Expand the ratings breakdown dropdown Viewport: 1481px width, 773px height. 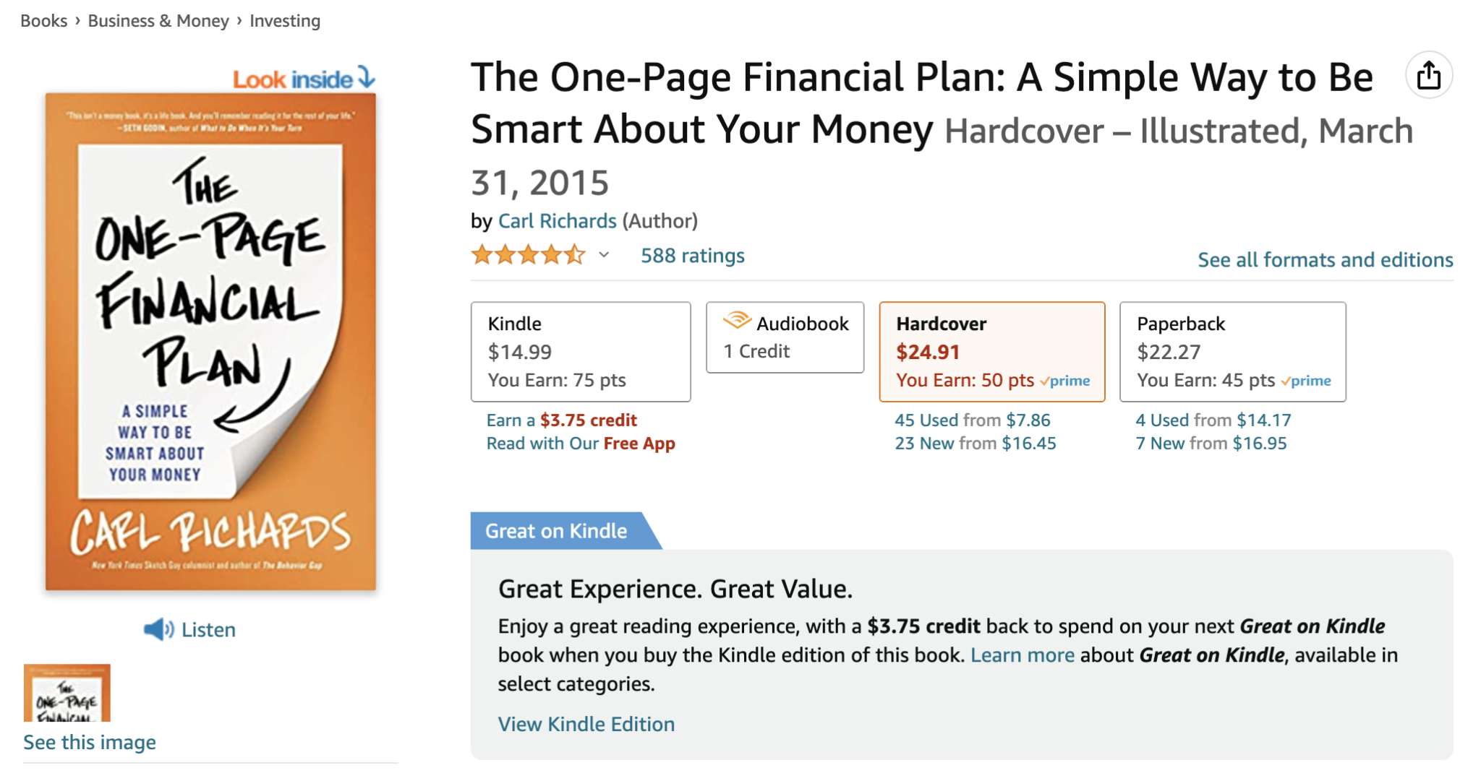pyautogui.click(x=603, y=255)
